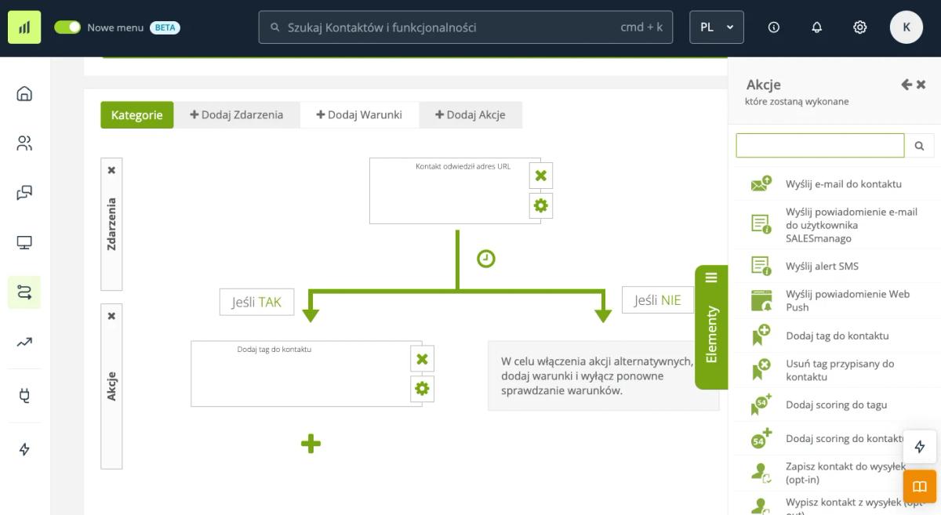Click the alternate actions info message
Viewport: 941px width, 515px height.
(x=603, y=375)
